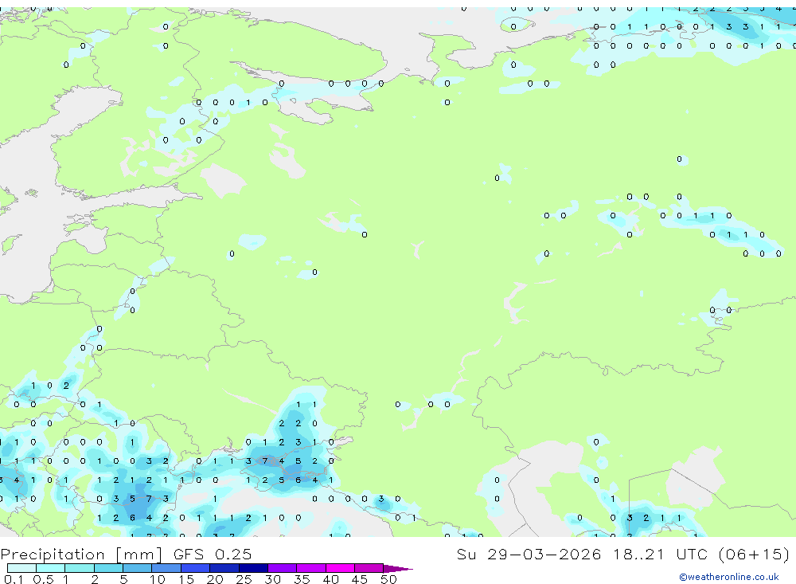The width and height of the screenshot is (796, 584).
Task: Click the 10–15 mm blue legend swatch
Action: click(x=166, y=568)
